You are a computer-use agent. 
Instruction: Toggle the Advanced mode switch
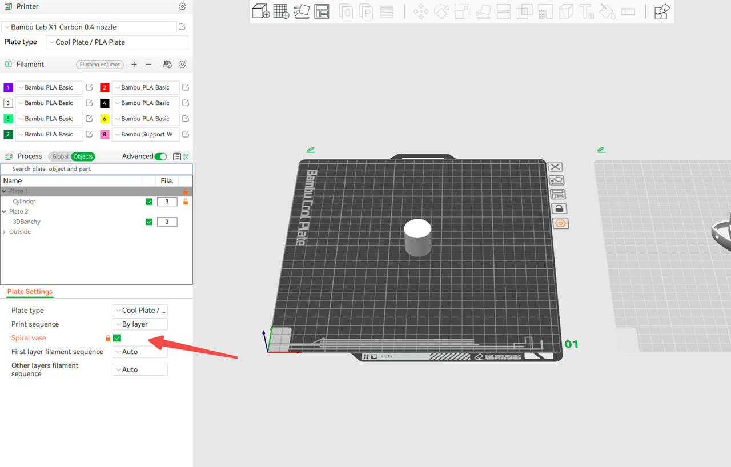click(160, 156)
